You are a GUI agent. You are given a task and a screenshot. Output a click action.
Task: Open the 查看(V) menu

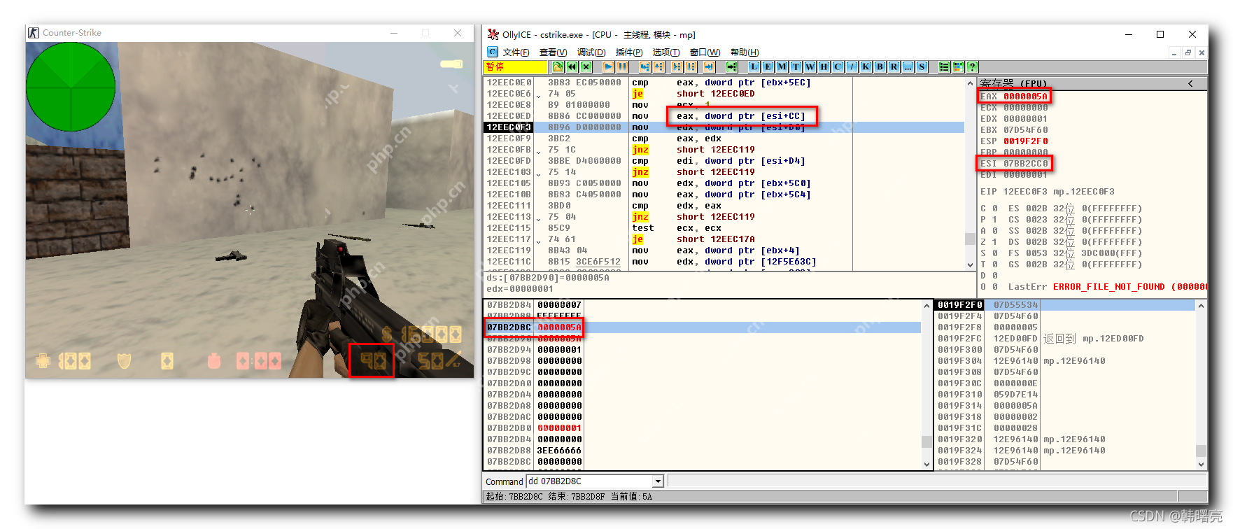[x=553, y=52]
